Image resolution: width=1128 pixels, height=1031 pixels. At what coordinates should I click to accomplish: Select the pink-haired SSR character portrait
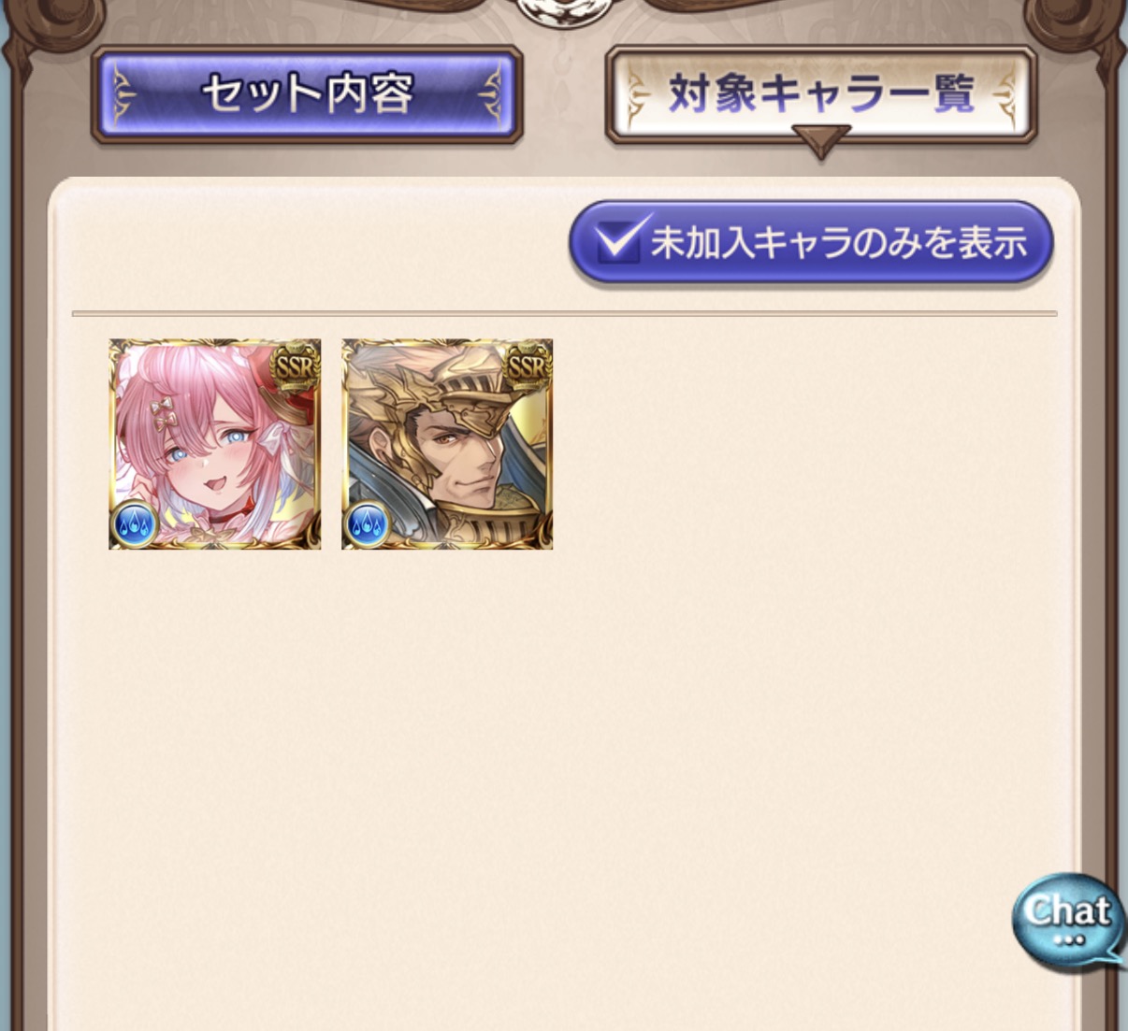215,444
